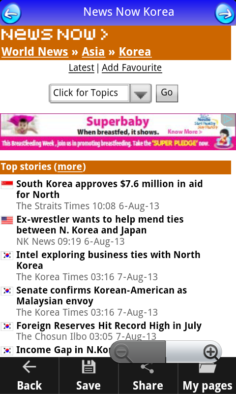This screenshot has width=236, height=394.
Task: Tap the blue left arrow navigation icon
Action: pos(11,13)
